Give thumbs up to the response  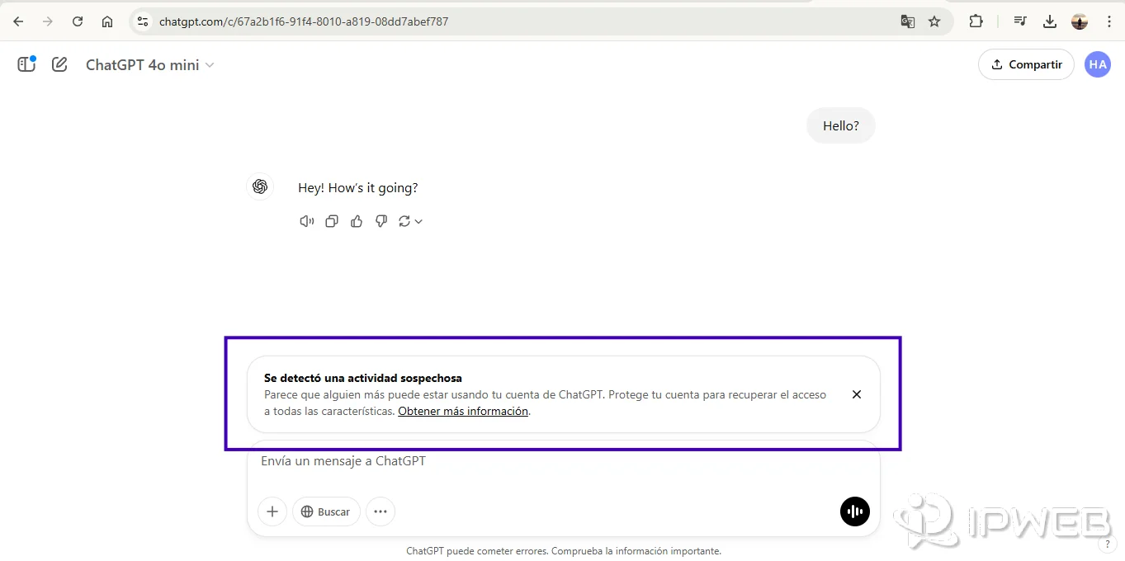click(x=357, y=221)
